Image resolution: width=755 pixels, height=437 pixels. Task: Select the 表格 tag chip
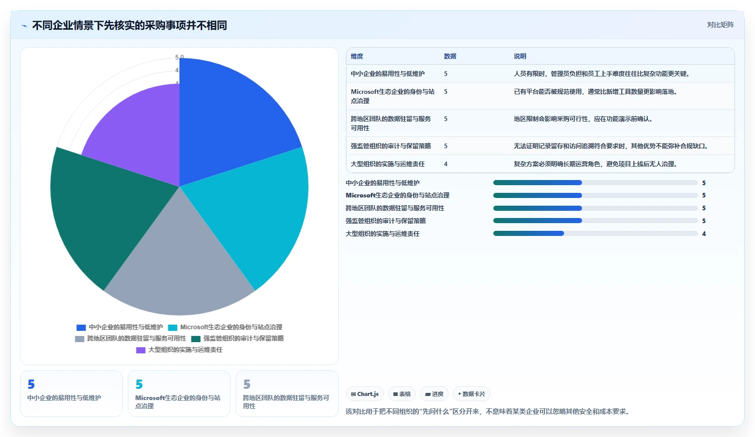point(402,394)
